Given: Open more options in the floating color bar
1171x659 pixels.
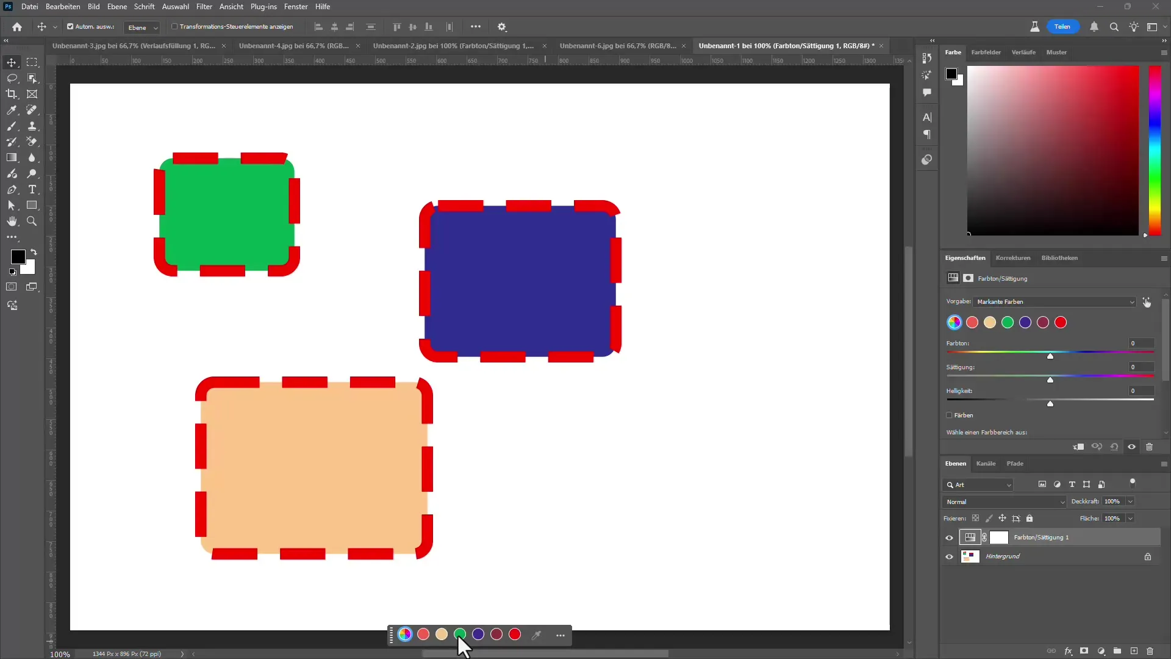Looking at the screenshot, I should (560, 635).
